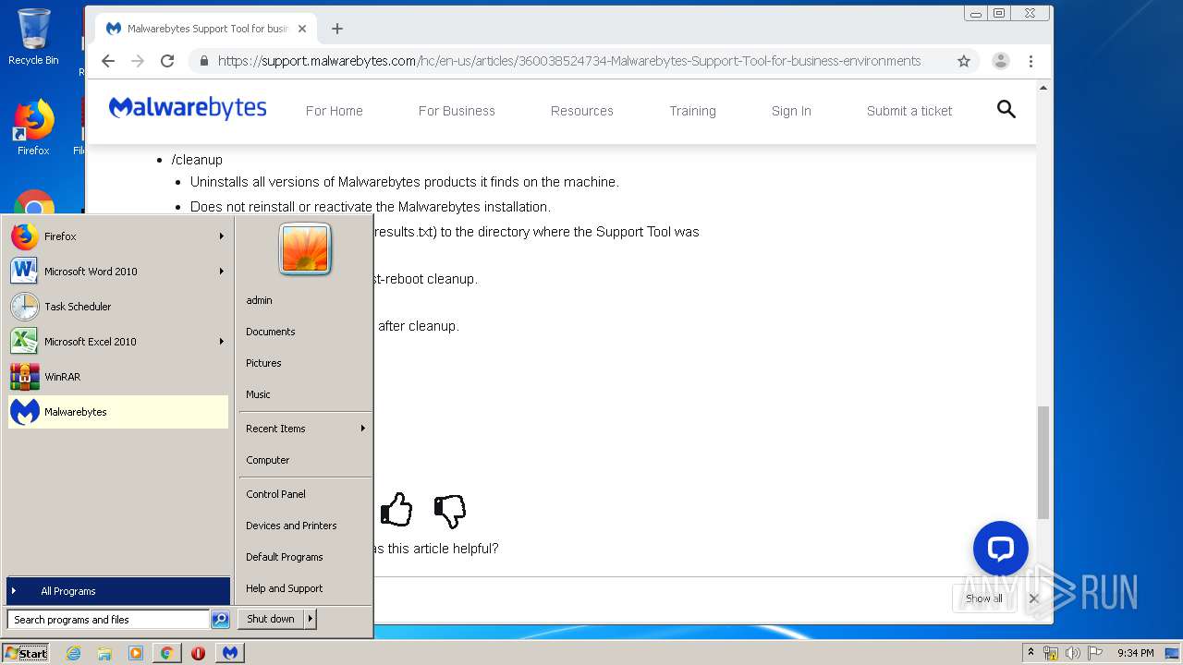The width and height of the screenshot is (1183, 665).
Task: Click the Start button on the taskbar
Action: 26,653
